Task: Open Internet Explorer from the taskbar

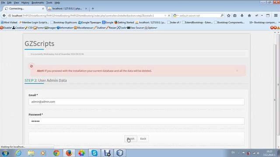Action: point(18,153)
